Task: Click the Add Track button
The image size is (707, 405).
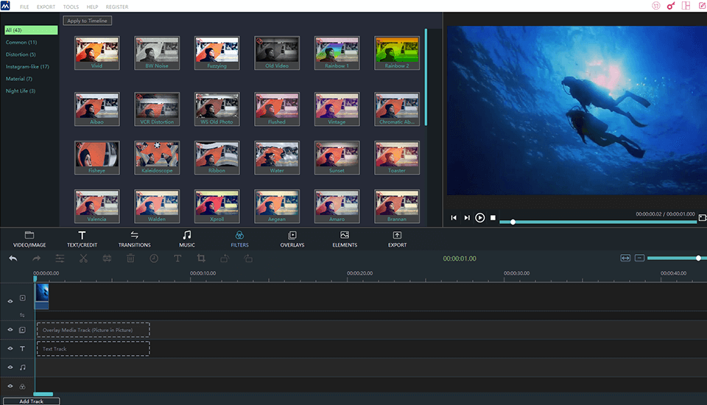Action: 31,401
